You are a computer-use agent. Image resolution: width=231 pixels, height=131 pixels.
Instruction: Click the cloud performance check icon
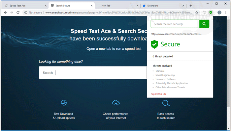tap(116, 103)
